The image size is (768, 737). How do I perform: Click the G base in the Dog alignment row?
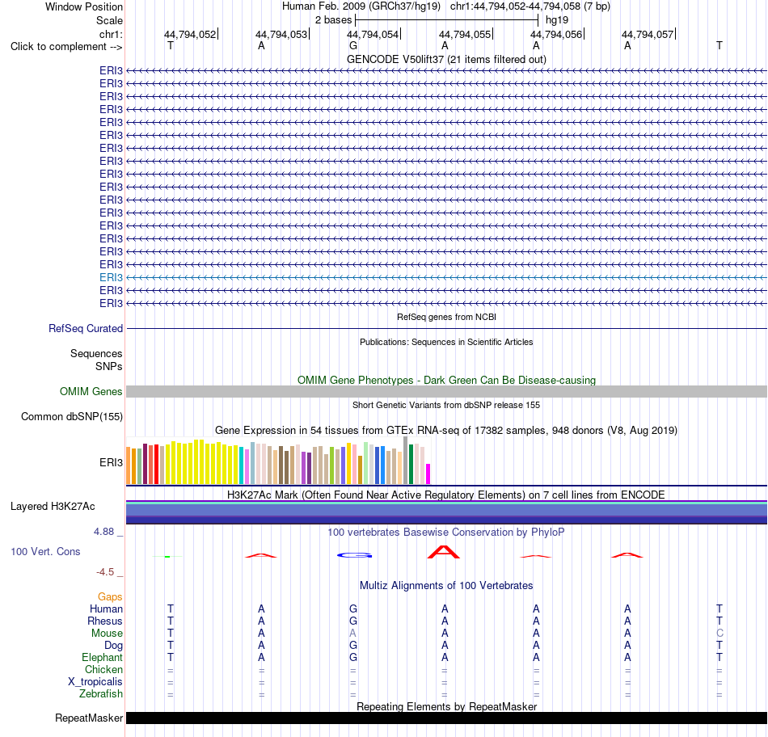pyautogui.click(x=352, y=646)
